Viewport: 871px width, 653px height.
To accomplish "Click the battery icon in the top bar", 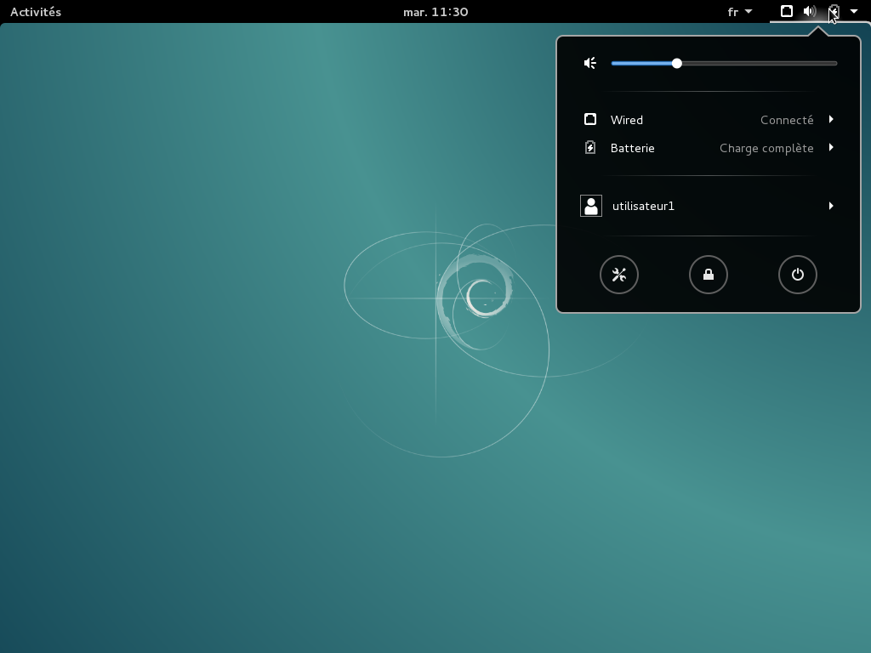I will 834,12.
